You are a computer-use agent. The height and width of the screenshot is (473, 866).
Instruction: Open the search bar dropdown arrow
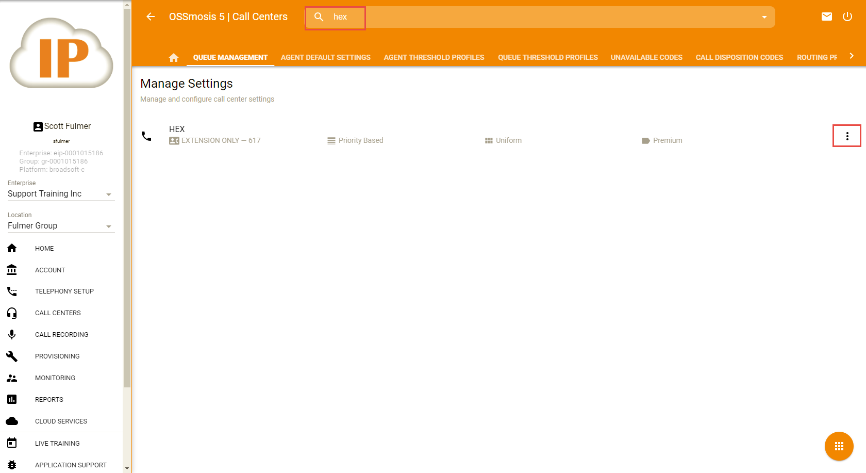764,17
